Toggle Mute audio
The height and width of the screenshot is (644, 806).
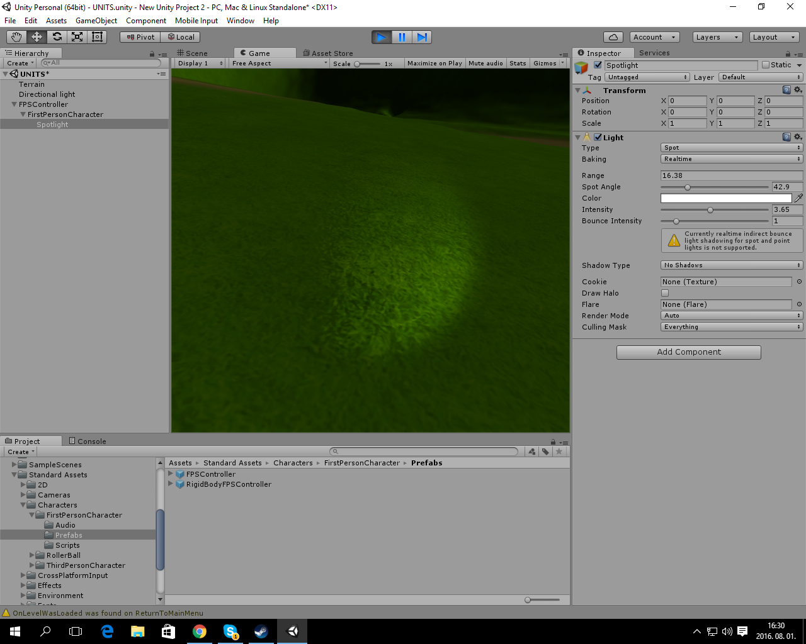[x=485, y=64]
